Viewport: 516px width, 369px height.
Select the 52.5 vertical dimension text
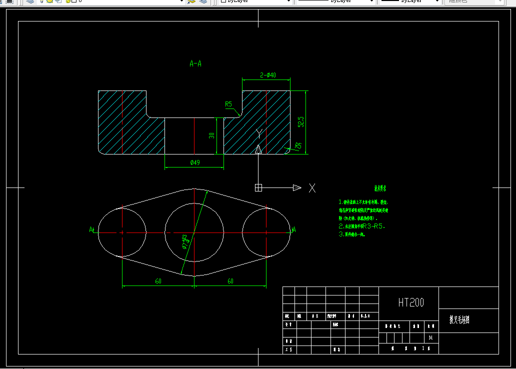(301, 122)
